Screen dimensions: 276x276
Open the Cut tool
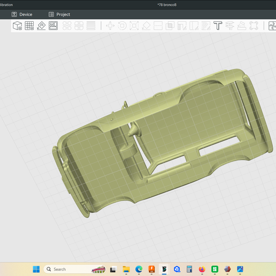point(158,26)
